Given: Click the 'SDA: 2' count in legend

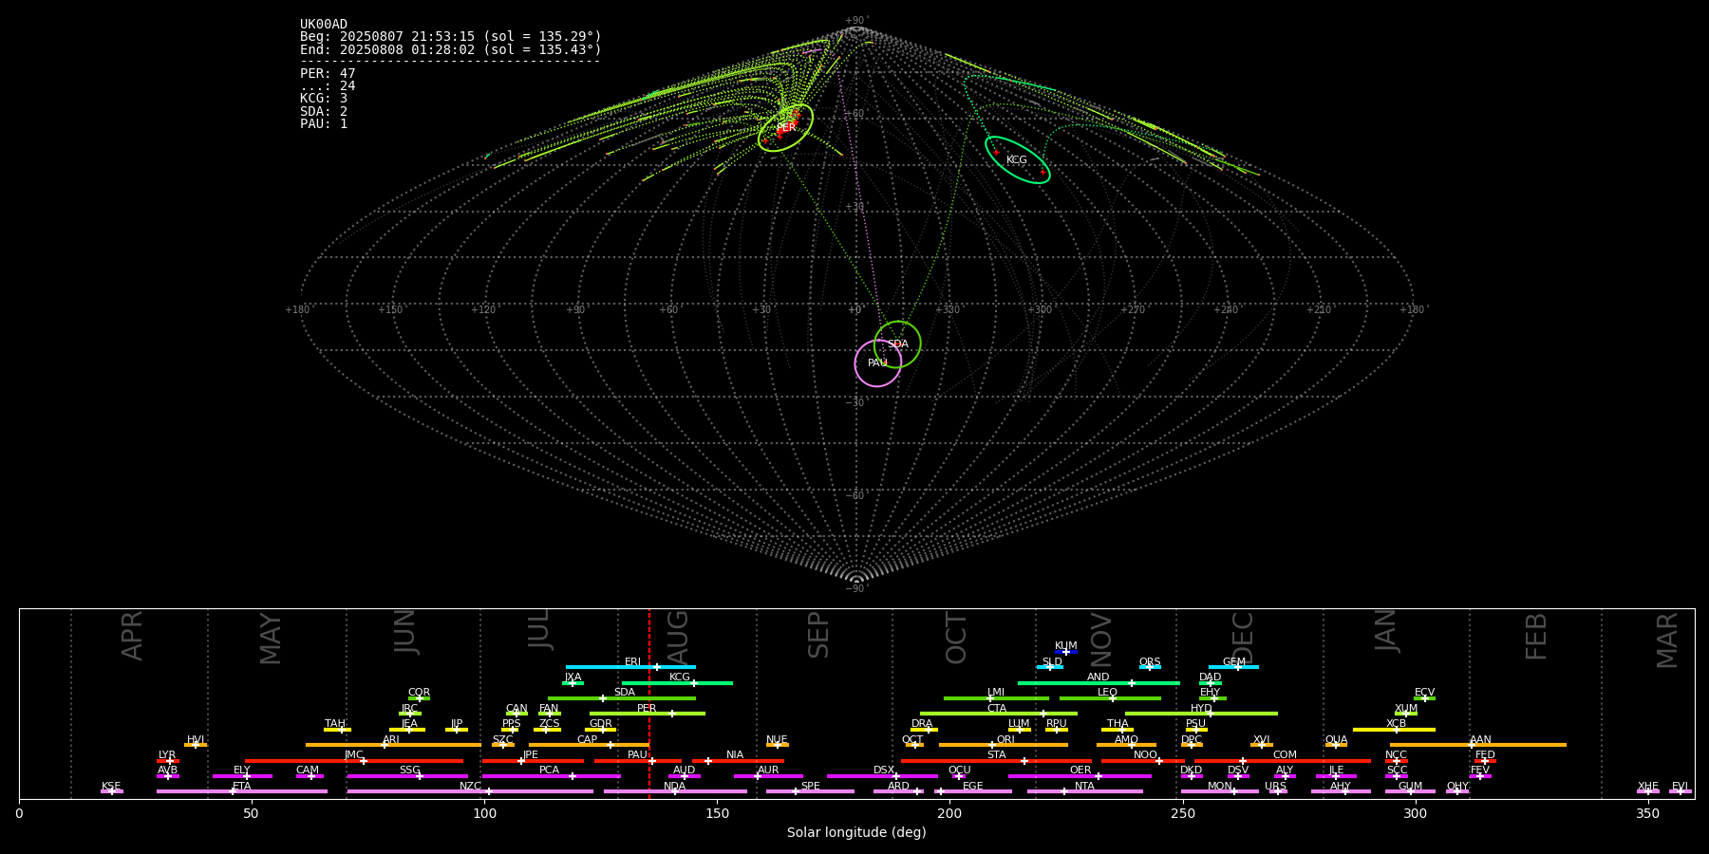Looking at the screenshot, I should 324,112.
